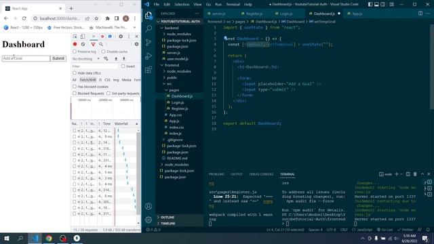434x244 pixels.
Task: Open the No throttling dropdown
Action: tap(86, 59)
